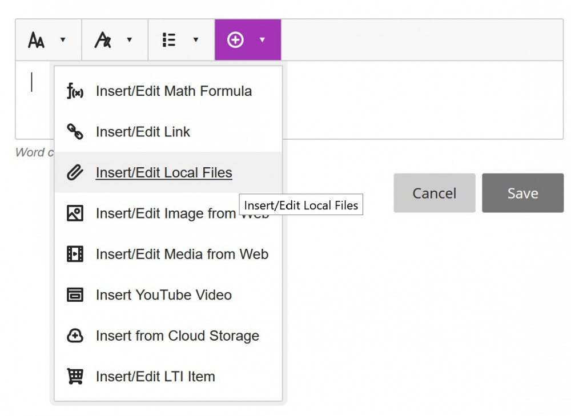The image size is (571, 416).
Task: Select Insert from Cloud Storage menu entry
Action: tap(177, 336)
